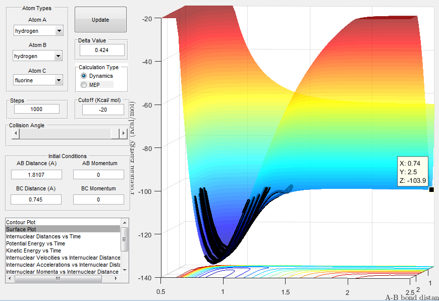The width and height of the screenshot is (439, 301).
Task: Click the plot list horizontal scrollbar thumb
Action: [x=58, y=279]
